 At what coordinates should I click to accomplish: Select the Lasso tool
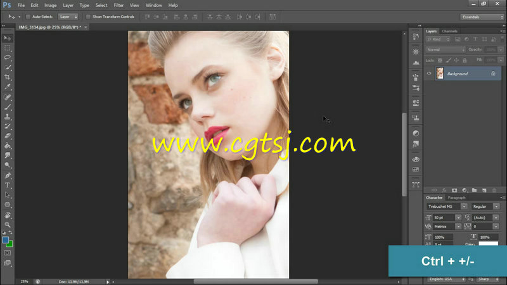[8, 58]
